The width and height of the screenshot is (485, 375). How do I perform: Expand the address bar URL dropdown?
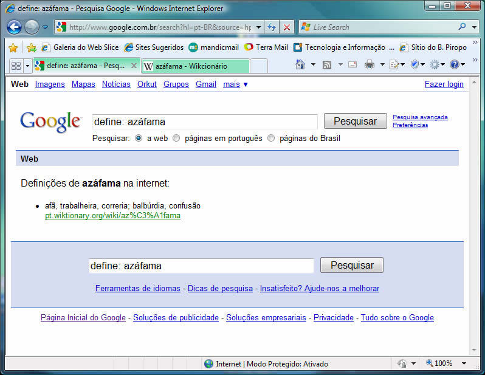(258, 27)
